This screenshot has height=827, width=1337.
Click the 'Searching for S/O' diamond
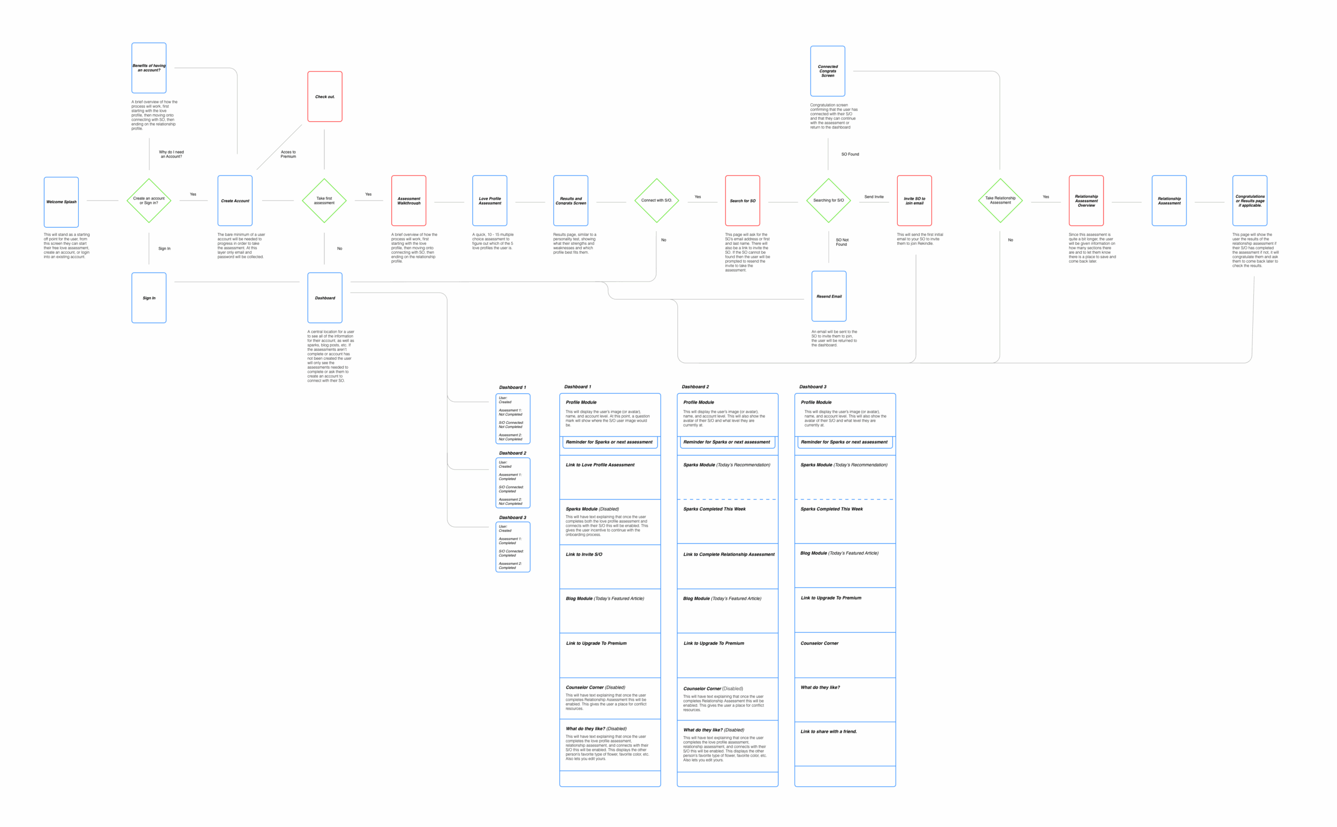pyautogui.click(x=828, y=200)
